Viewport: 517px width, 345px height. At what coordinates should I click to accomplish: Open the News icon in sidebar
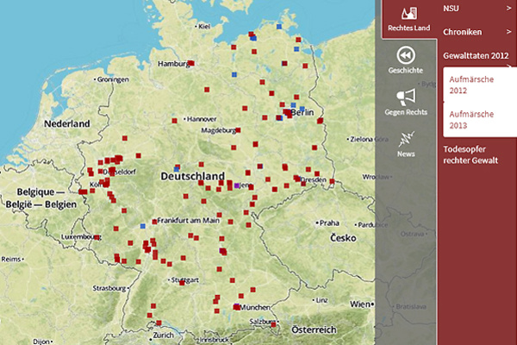click(405, 138)
